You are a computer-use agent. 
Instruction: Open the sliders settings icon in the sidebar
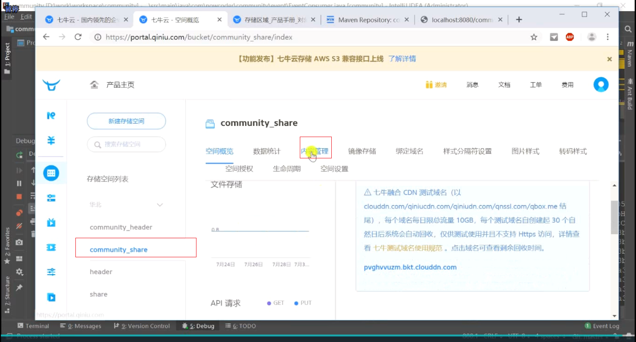(x=51, y=272)
